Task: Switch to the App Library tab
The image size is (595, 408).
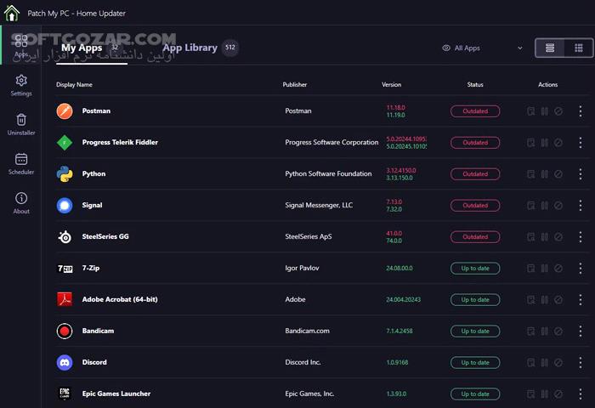Action: [x=190, y=48]
